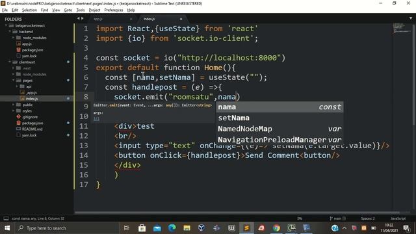This screenshot has width=416, height=234.
Task: Click unsaved dot on index.js tab
Action: [x=181, y=19]
